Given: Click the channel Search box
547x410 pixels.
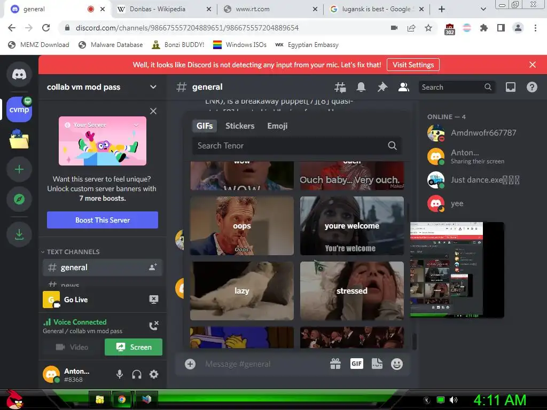Looking at the screenshot, I should pyautogui.click(x=457, y=87).
